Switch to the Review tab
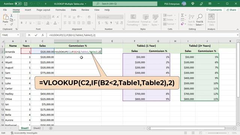The image size is (240, 135). tap(85, 10)
